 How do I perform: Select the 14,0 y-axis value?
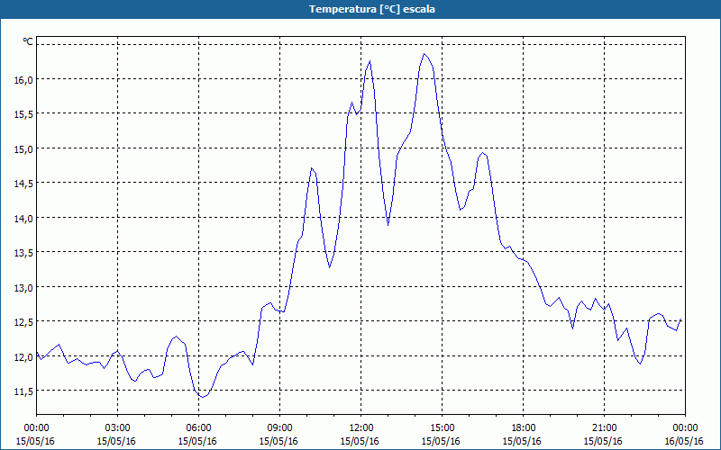(23, 219)
